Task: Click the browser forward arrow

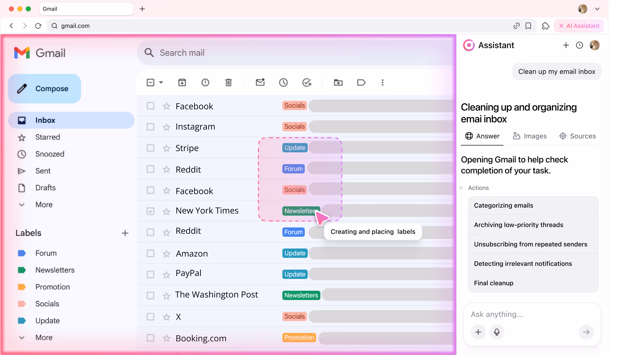Action: [25, 26]
